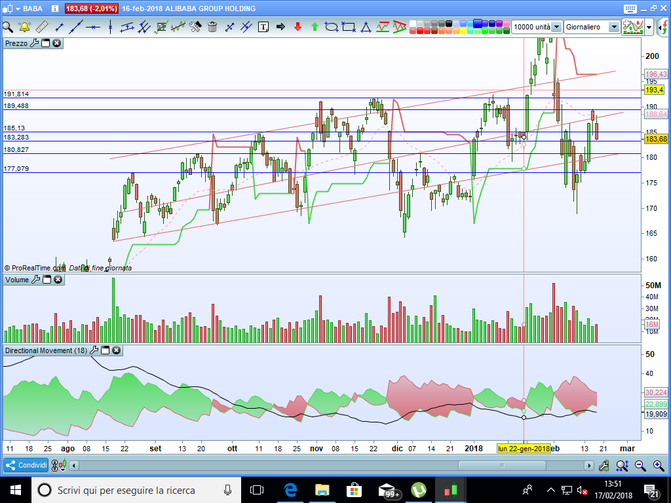
Task: Insert a green up arrow marker
Action: point(315,27)
